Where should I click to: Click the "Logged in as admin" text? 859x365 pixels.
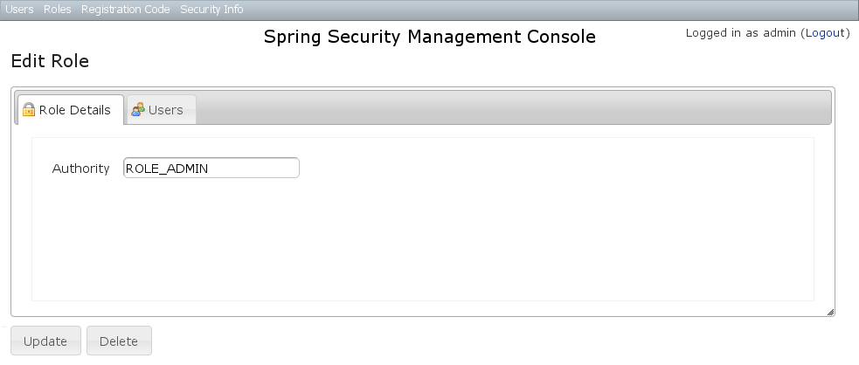pos(740,33)
